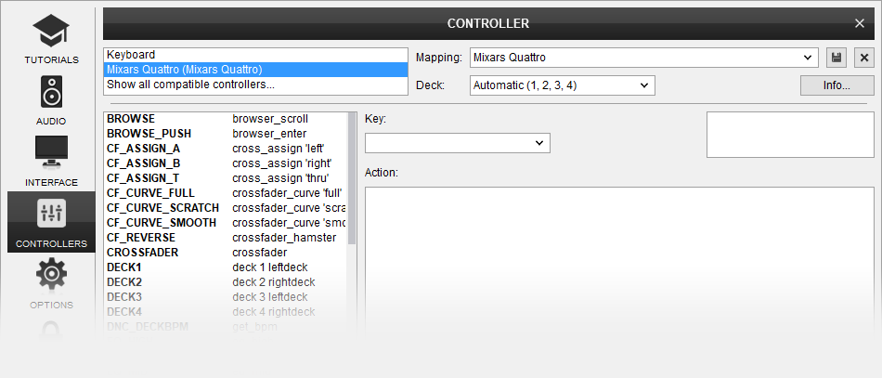This screenshot has height=378, width=882.
Task: Open the Mapping dropdown
Action: [643, 58]
